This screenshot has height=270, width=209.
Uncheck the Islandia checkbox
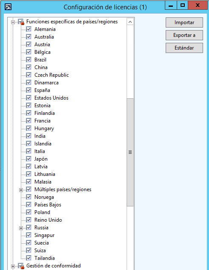point(28,143)
